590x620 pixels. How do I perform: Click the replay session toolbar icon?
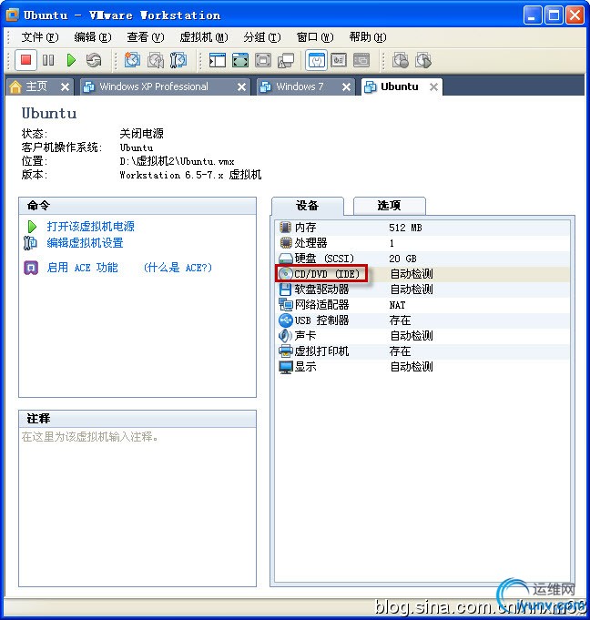(423, 60)
